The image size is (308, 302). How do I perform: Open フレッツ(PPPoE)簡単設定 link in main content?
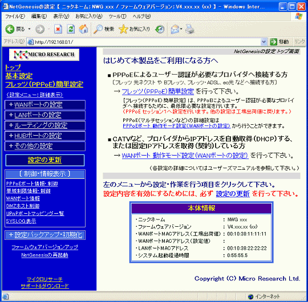(158, 91)
